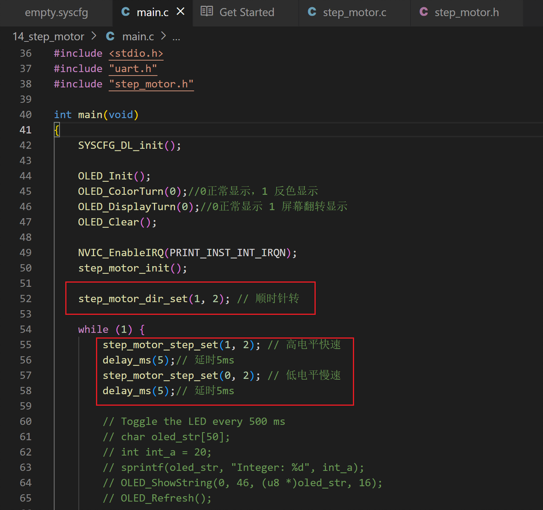Image resolution: width=543 pixels, height=510 pixels.
Task: Follow the "step_motor.h" include link
Action: (x=151, y=84)
